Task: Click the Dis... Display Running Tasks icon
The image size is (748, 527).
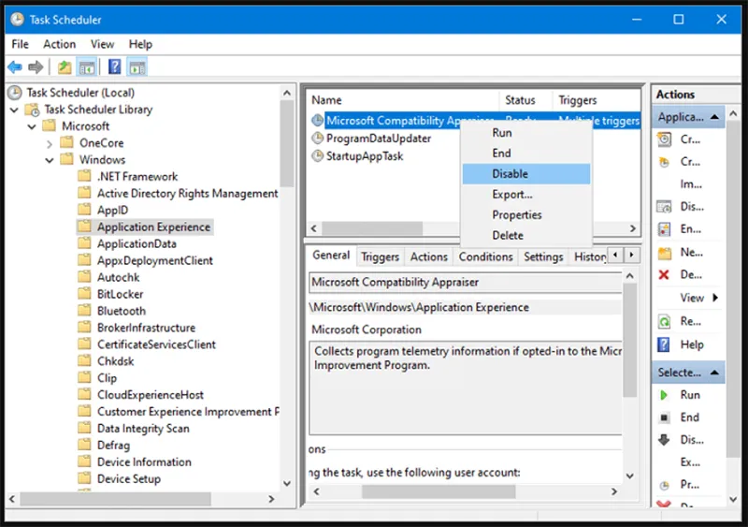Action: pyautogui.click(x=664, y=207)
